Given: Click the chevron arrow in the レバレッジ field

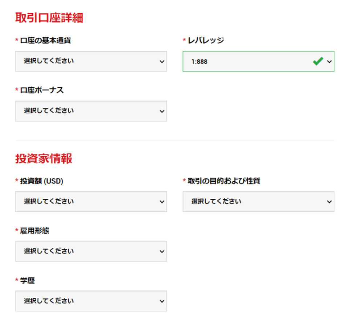Looking at the screenshot, I should [329, 62].
